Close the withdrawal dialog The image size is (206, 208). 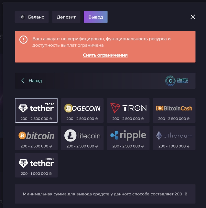pos(193,17)
